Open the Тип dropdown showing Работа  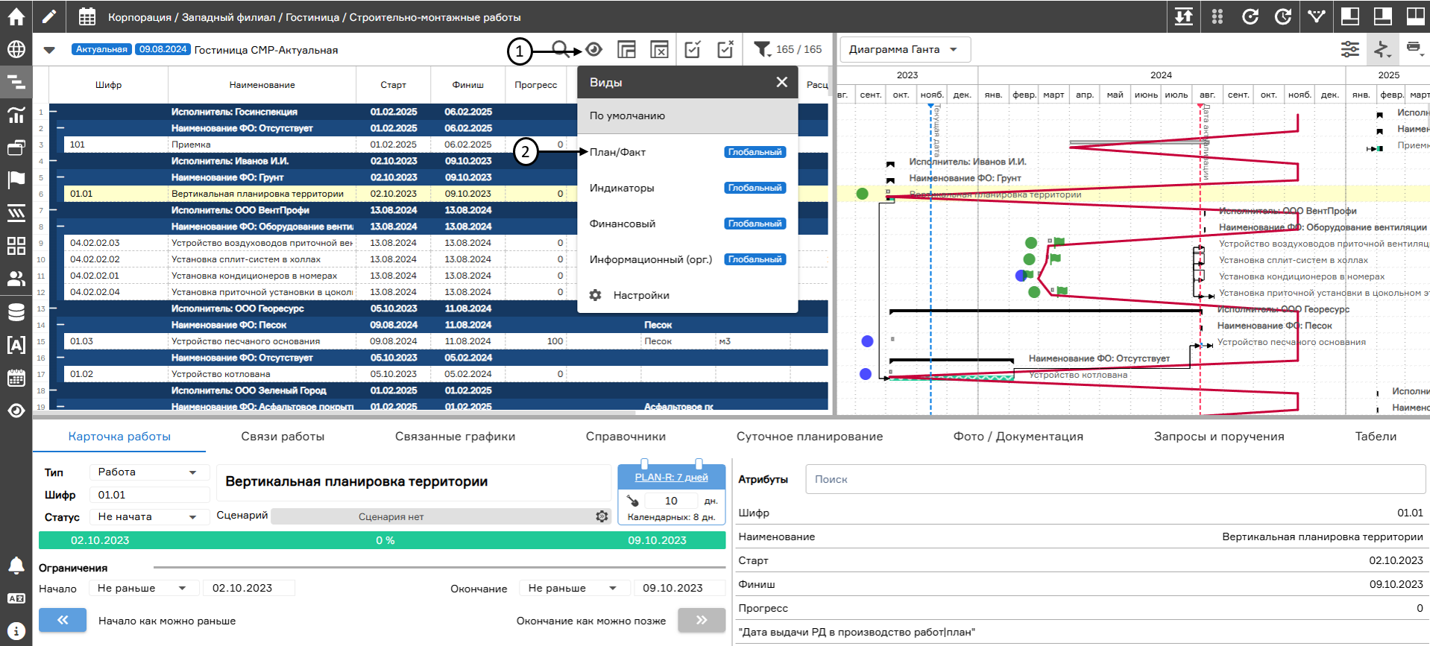(149, 472)
